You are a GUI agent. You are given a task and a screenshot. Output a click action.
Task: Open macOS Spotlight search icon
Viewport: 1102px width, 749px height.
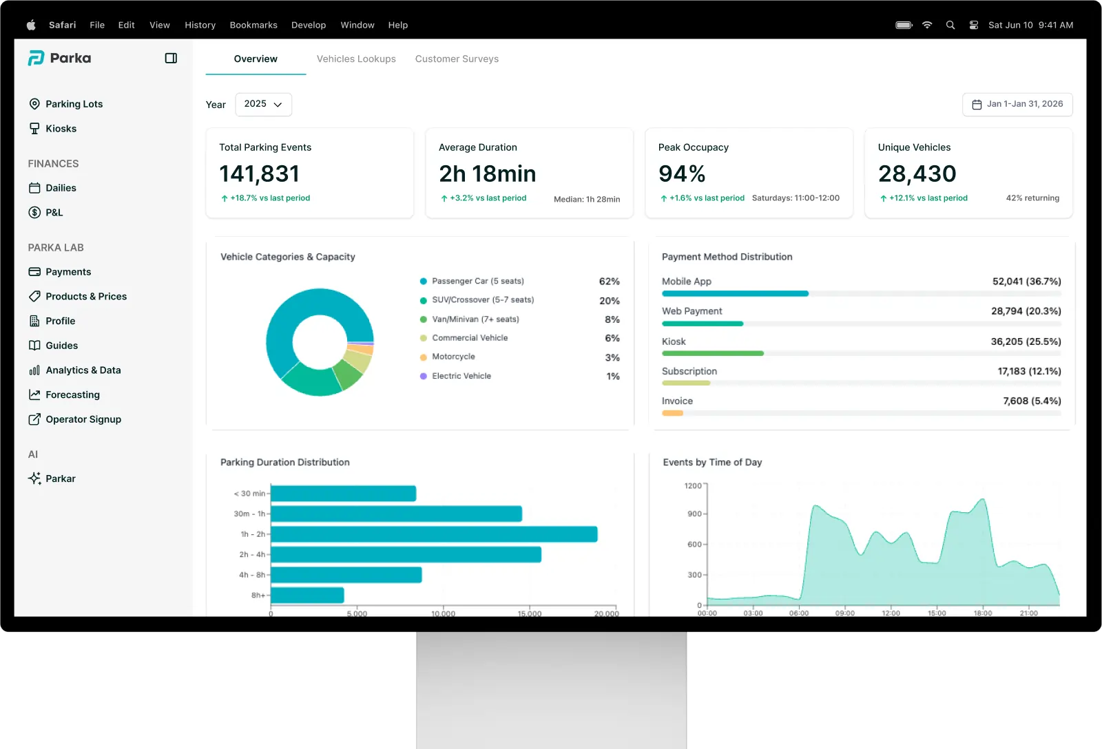[950, 25]
